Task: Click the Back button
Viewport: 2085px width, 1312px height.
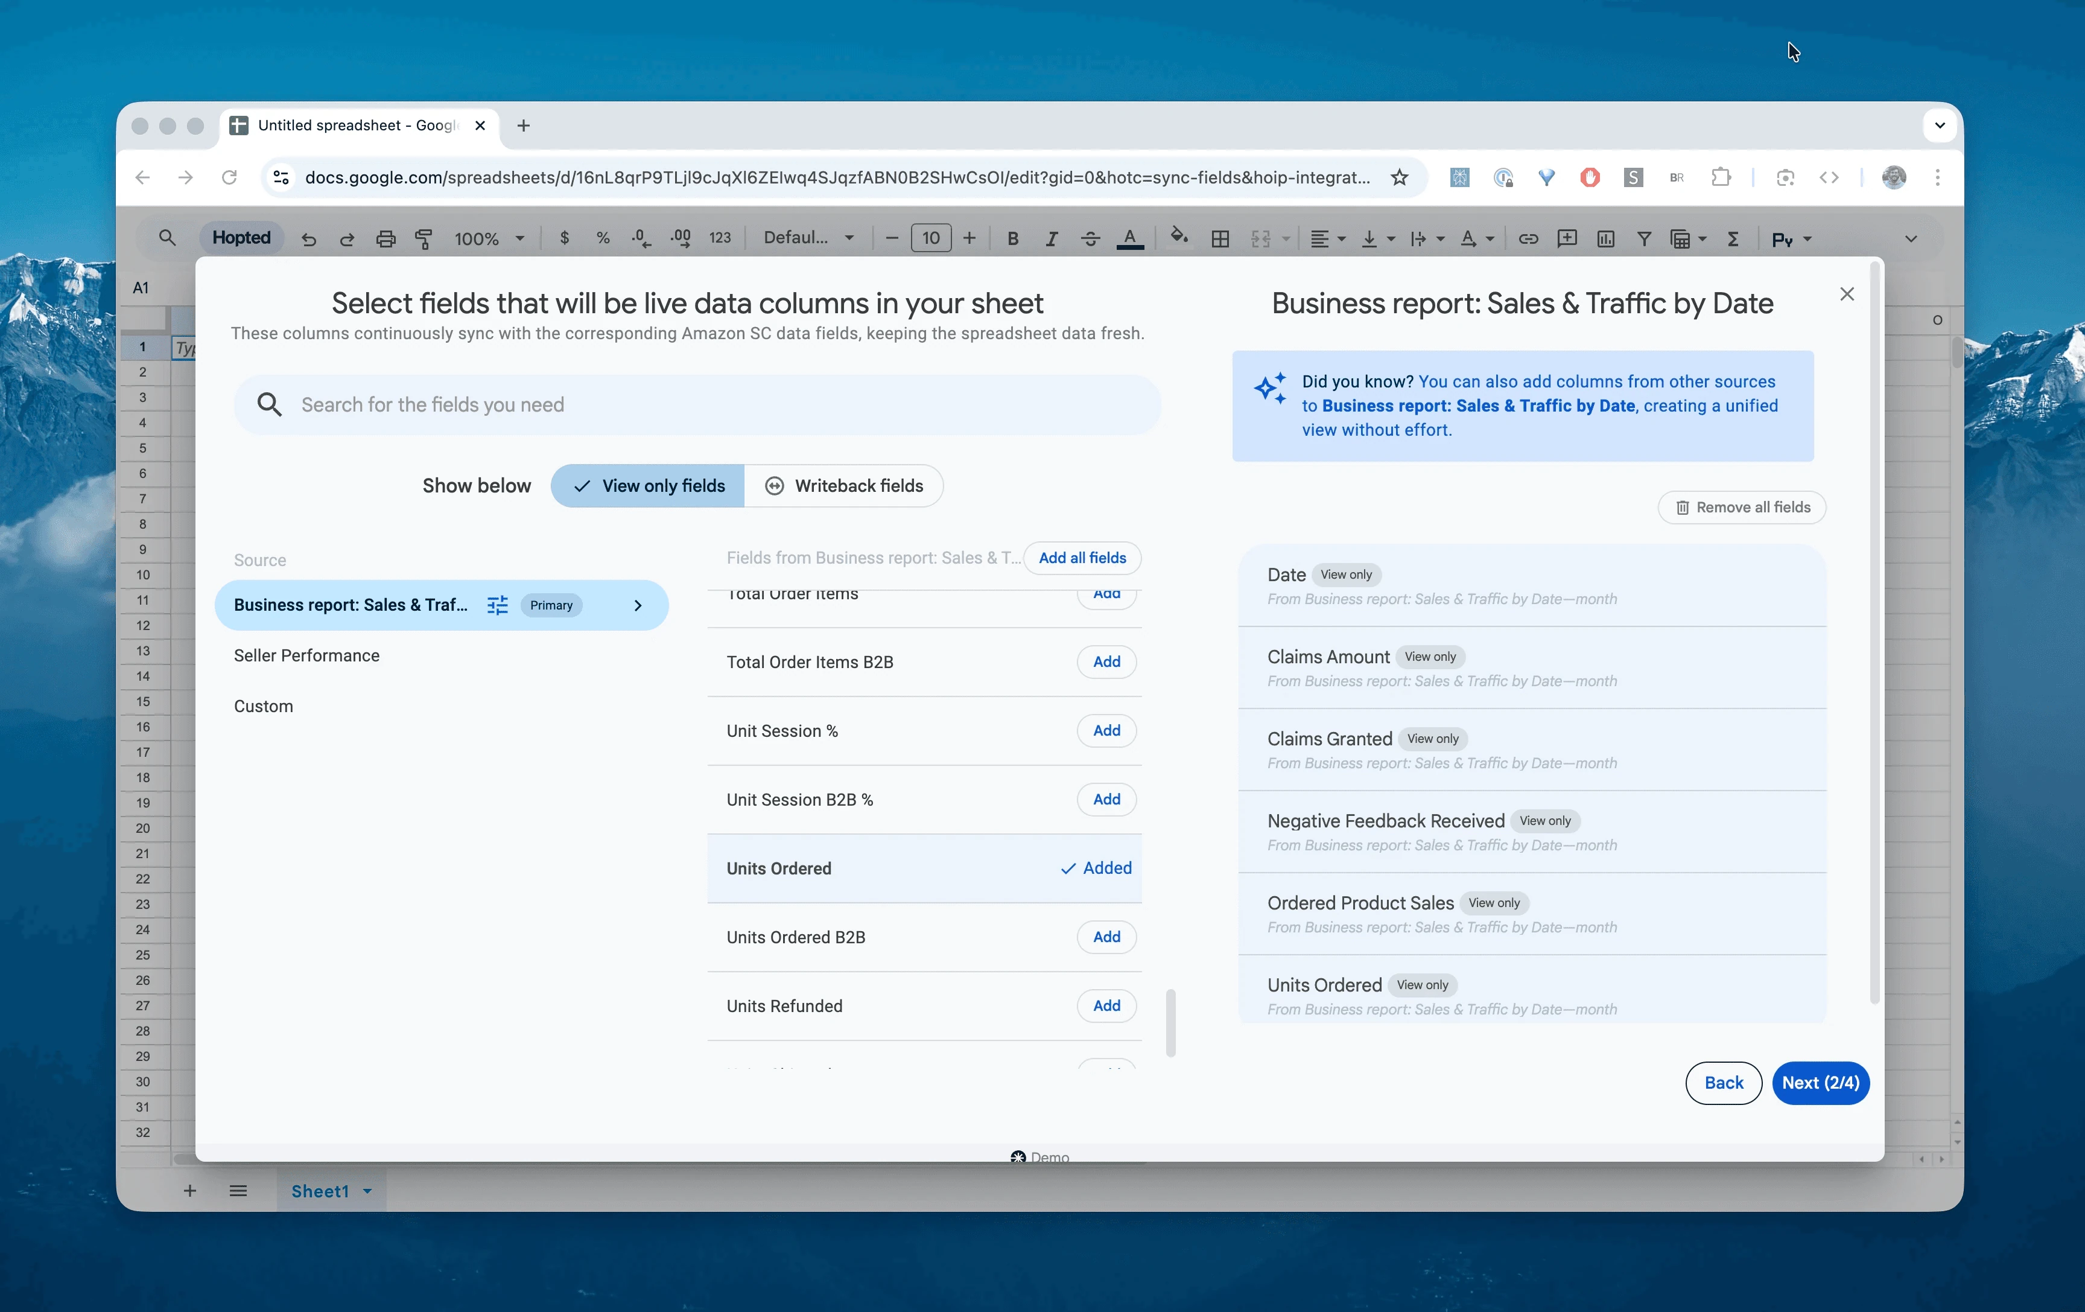Action: click(1723, 1083)
